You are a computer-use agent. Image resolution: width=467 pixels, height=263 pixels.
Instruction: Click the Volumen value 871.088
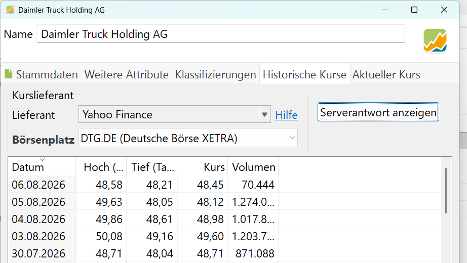pyautogui.click(x=255, y=254)
